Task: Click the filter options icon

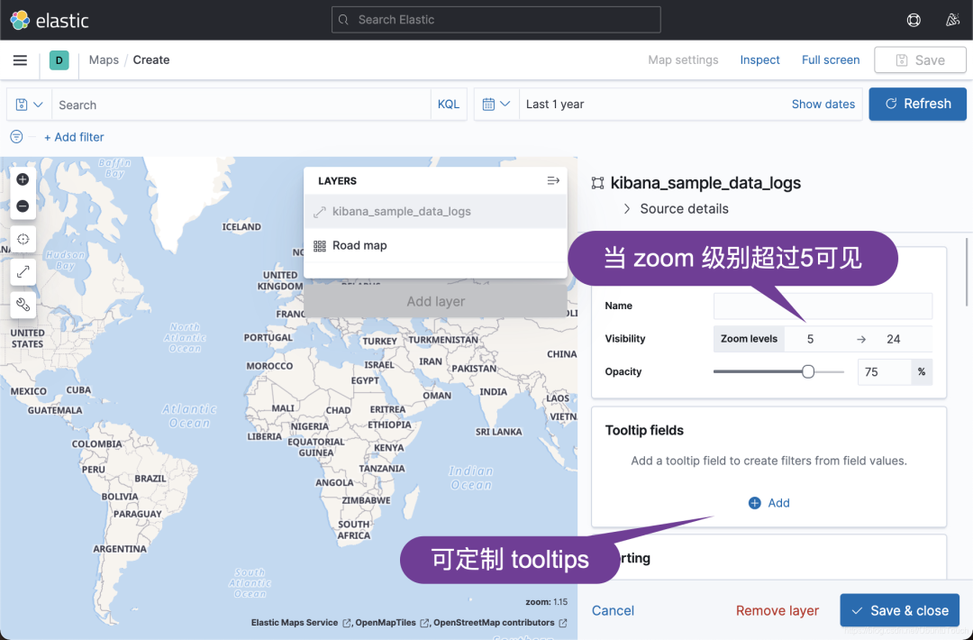Action: (17, 137)
